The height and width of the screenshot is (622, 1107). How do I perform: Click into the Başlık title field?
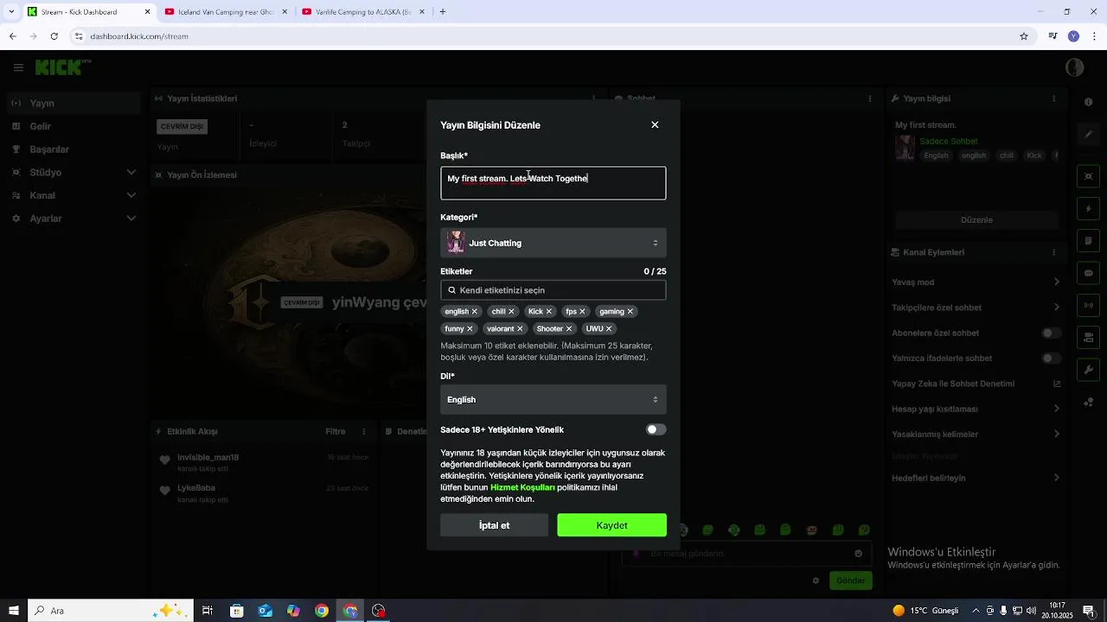[x=553, y=183]
